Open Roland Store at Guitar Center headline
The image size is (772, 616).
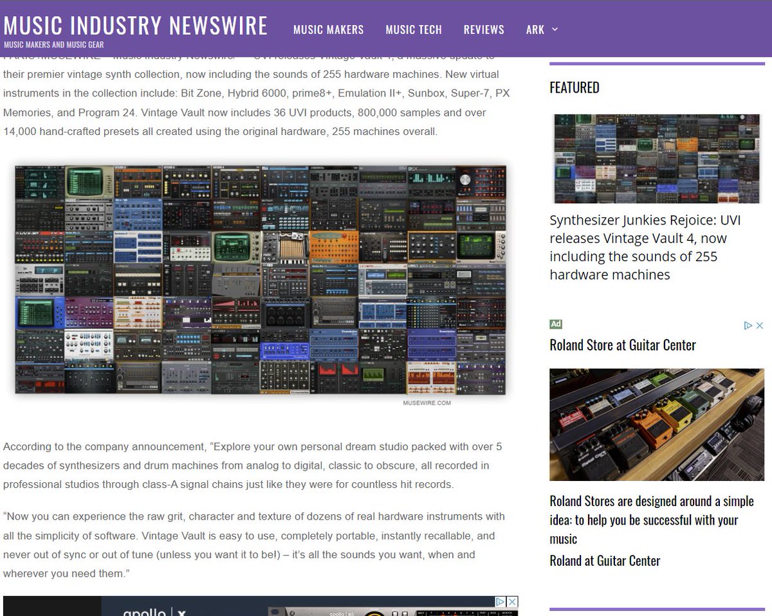click(x=623, y=345)
